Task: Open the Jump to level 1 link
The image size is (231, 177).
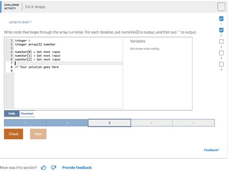Action: tap(20, 22)
